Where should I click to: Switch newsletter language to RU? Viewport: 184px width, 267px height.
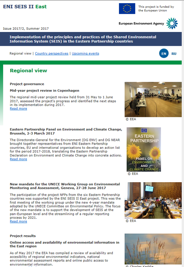[174, 54]
